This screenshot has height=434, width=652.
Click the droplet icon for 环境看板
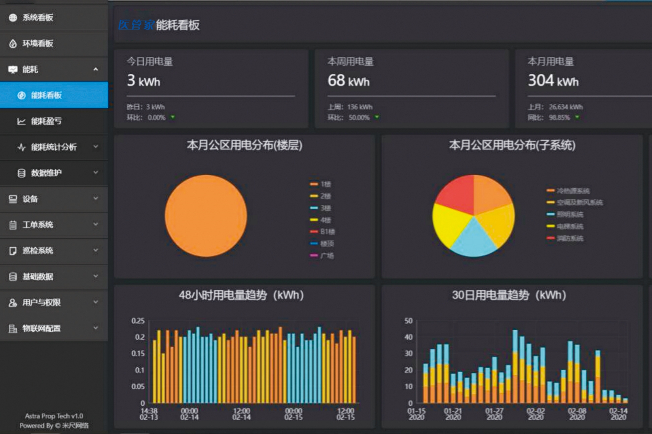pyautogui.click(x=13, y=44)
